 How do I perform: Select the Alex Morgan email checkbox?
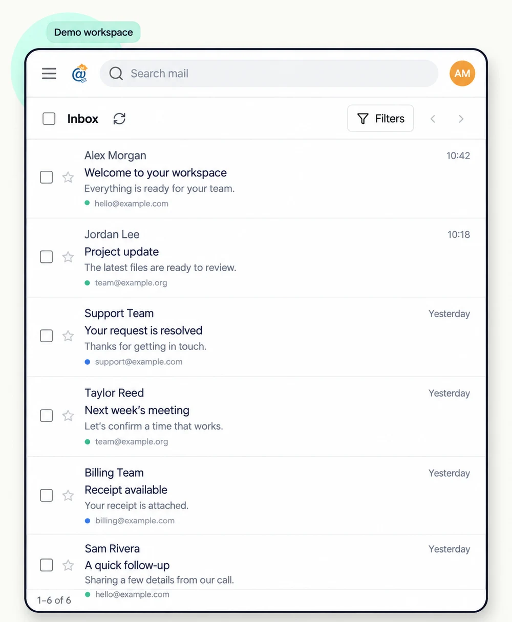click(47, 177)
